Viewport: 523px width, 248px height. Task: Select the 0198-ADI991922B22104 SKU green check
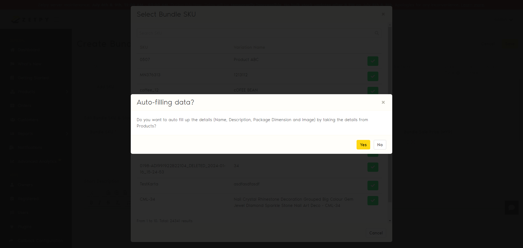point(373,167)
